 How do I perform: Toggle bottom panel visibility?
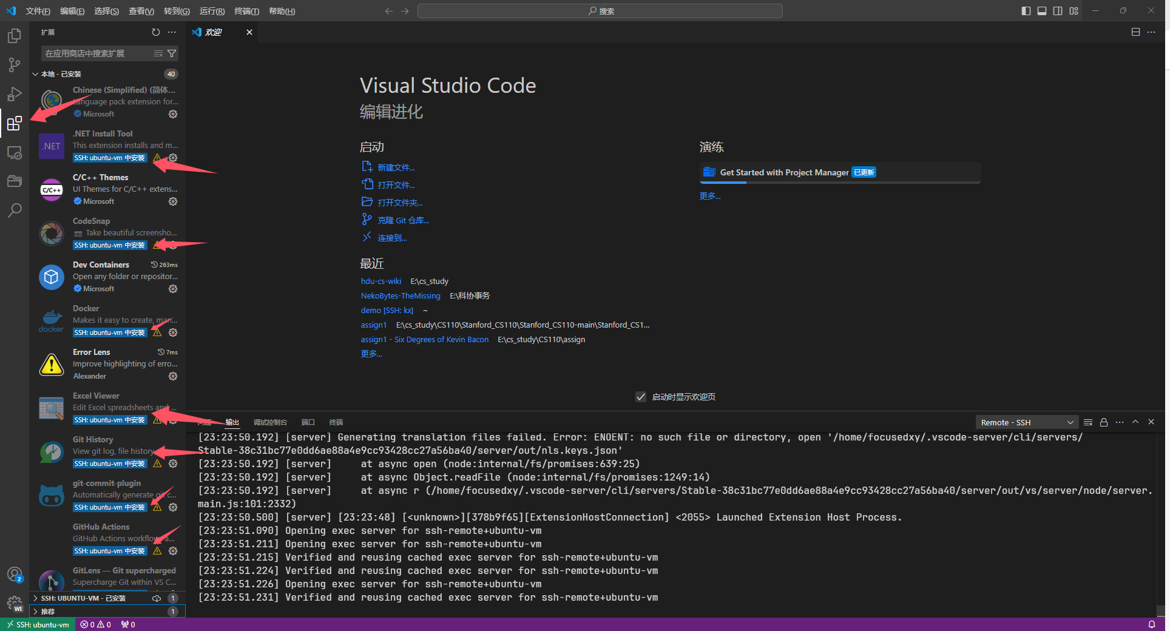(1042, 11)
